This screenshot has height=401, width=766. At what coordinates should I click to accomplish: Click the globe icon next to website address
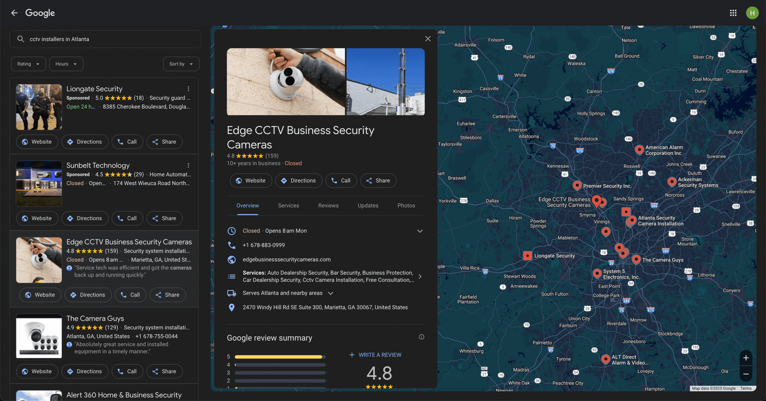(x=232, y=260)
